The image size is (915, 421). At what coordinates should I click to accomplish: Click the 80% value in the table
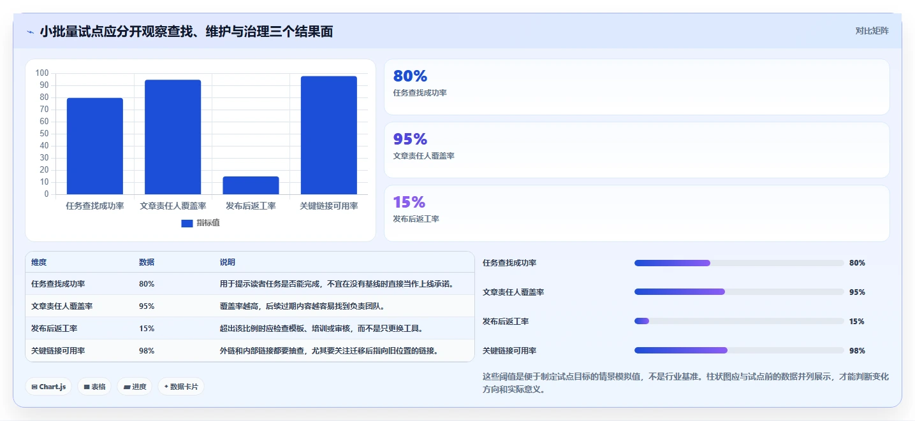tap(147, 284)
